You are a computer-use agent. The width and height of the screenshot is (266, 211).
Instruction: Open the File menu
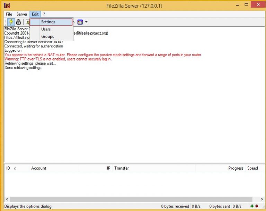pos(9,14)
